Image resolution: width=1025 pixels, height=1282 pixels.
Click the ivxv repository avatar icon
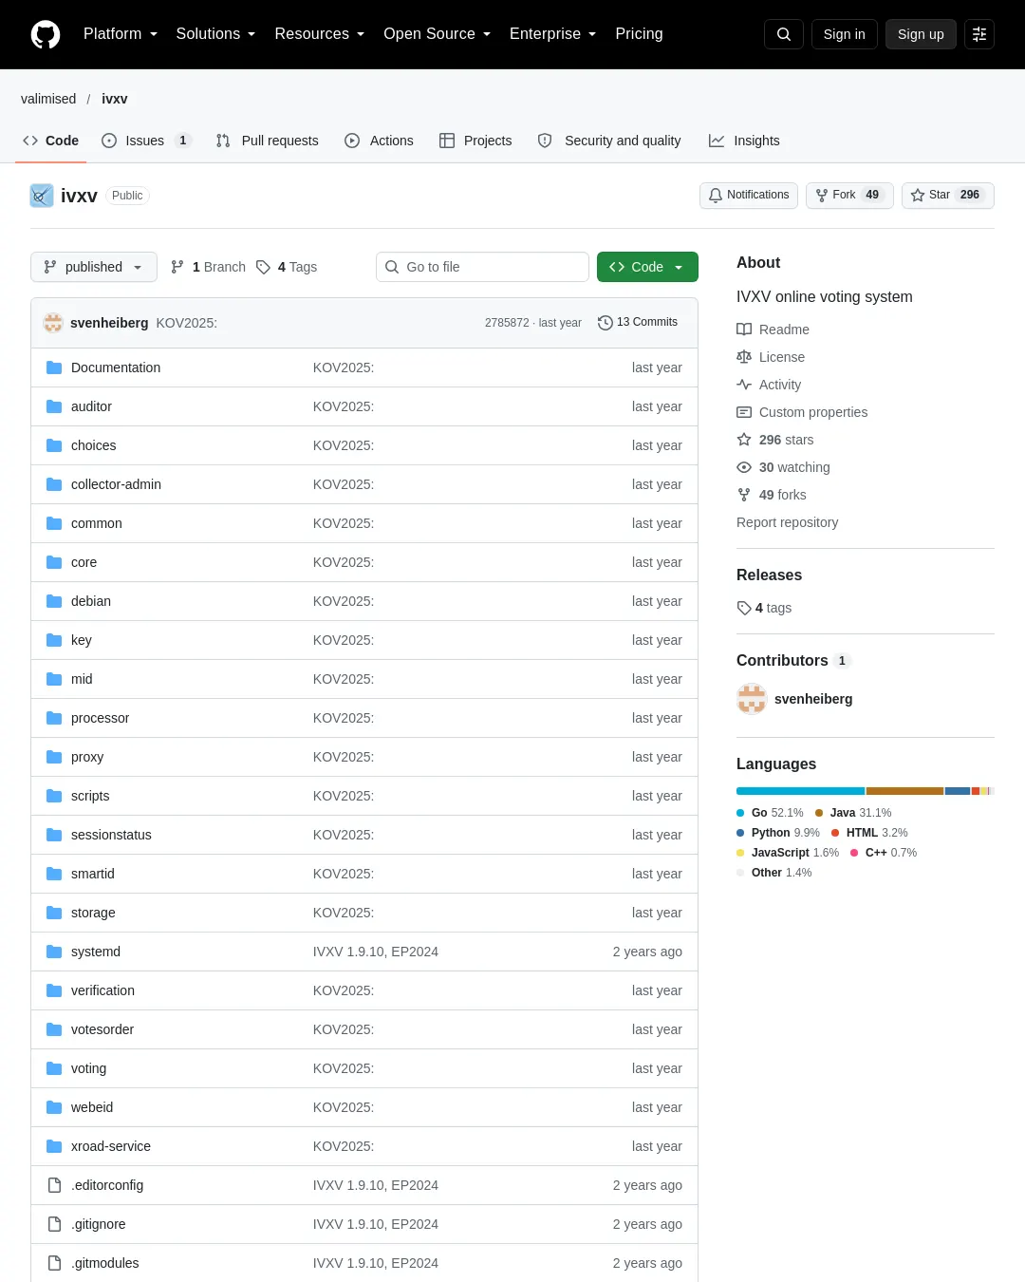(42, 196)
